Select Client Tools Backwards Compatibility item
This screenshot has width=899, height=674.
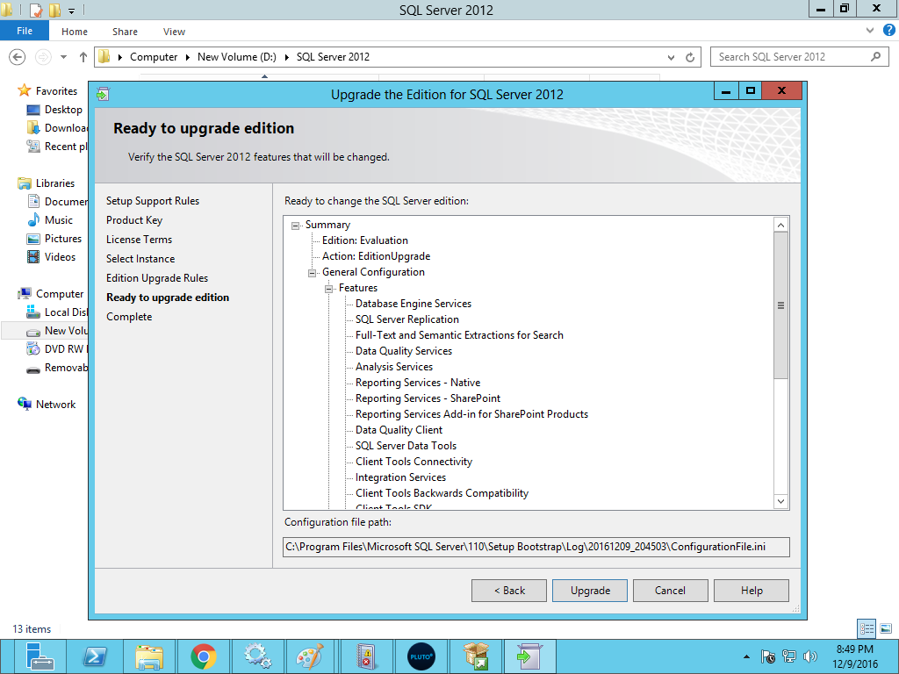point(442,493)
